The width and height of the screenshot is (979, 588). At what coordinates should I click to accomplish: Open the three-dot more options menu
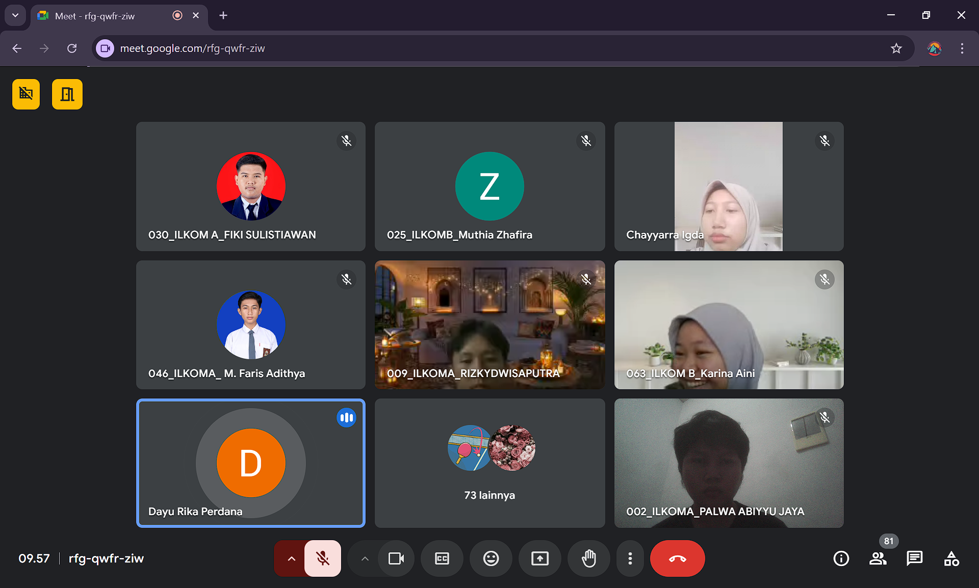630,558
